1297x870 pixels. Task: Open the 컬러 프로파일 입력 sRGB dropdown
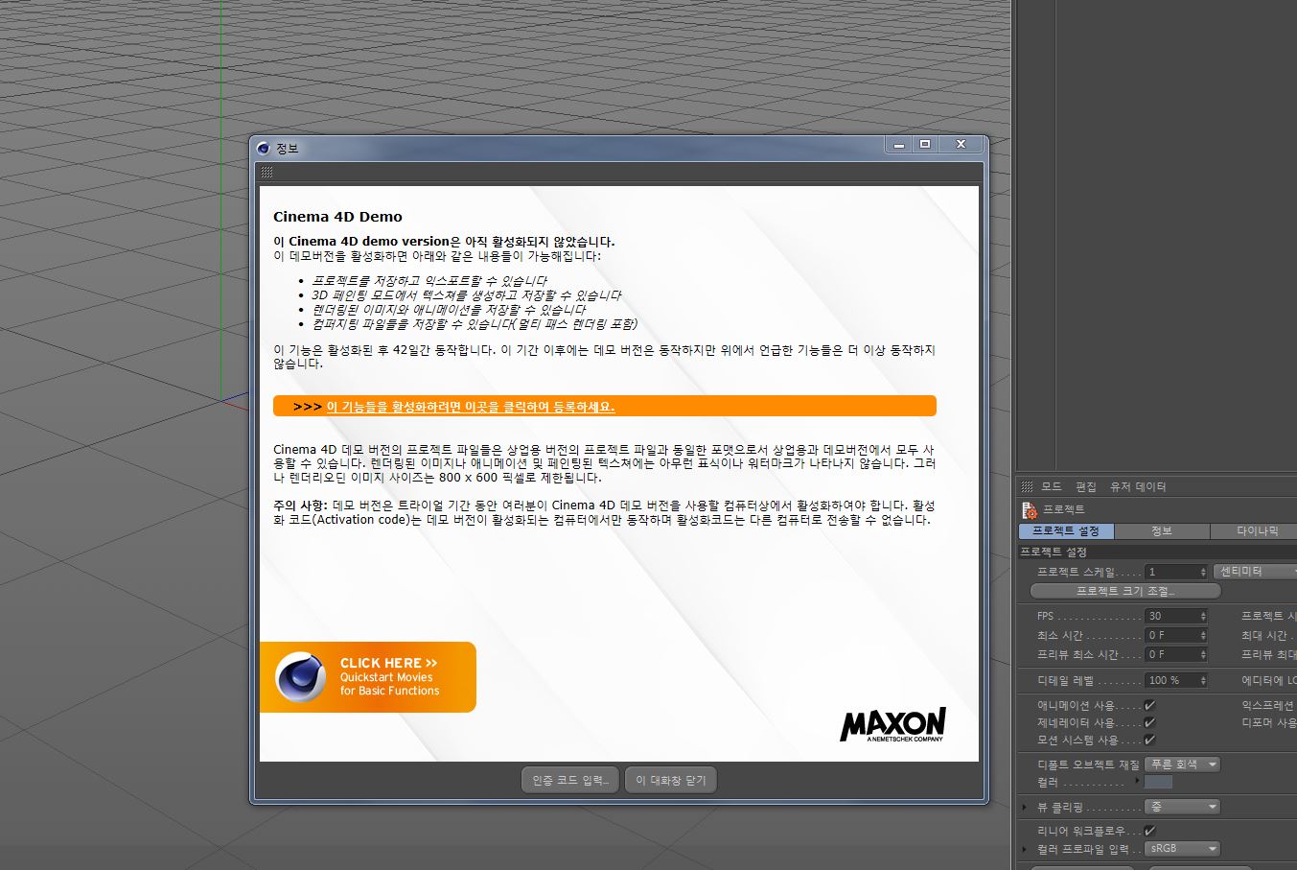click(x=1183, y=849)
